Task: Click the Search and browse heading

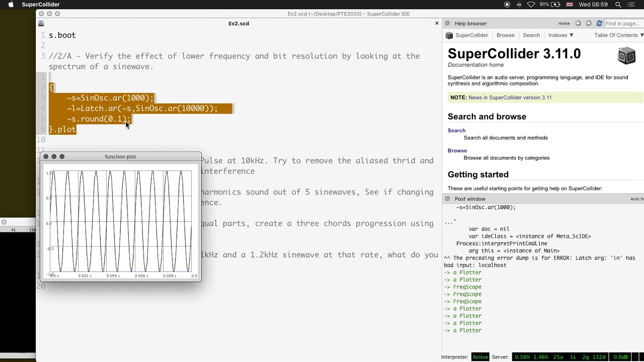Action: point(487,117)
